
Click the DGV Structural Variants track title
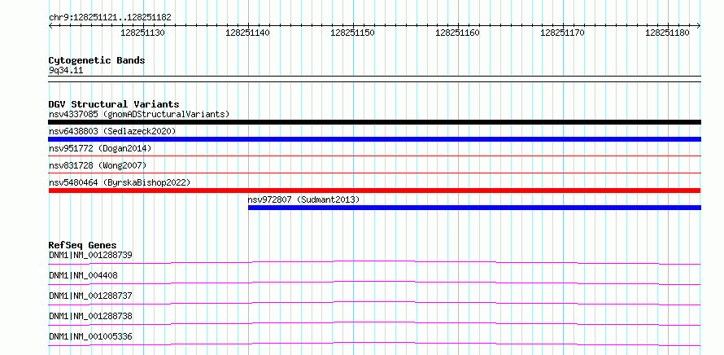click(x=114, y=104)
